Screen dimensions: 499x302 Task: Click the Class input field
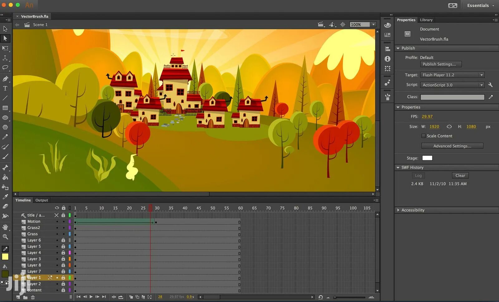pos(453,97)
